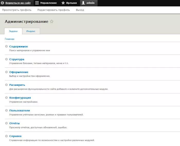Click the hamburger icon next to Управление
The image size is (180, 146).
[37, 3]
